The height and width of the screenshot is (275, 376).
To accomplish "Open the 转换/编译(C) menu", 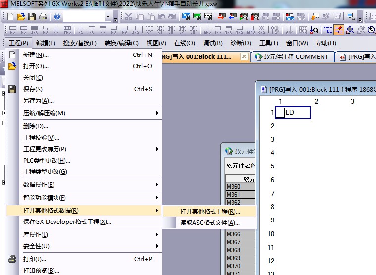I will point(121,43).
